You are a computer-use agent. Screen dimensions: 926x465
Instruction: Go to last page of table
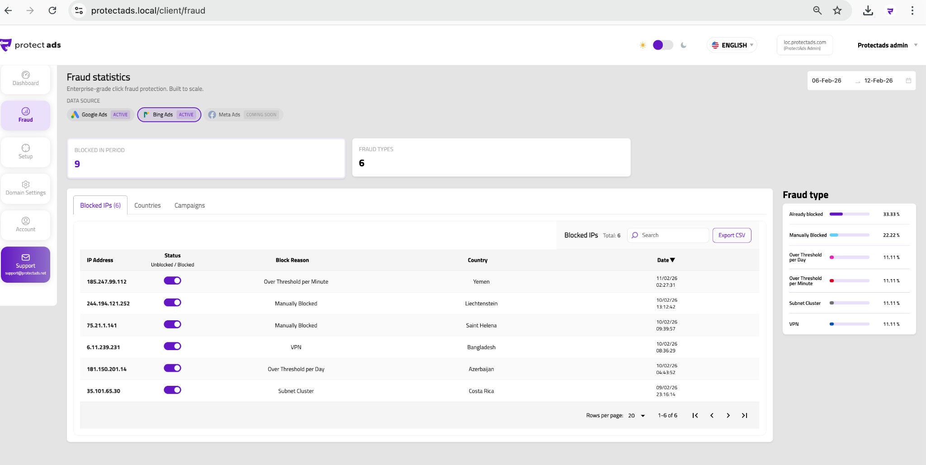(x=744, y=415)
